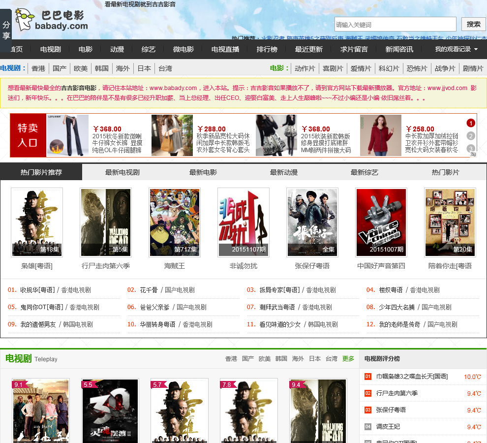Click the babady.com site logo
Screen dimensions: 487x443
coord(52,20)
